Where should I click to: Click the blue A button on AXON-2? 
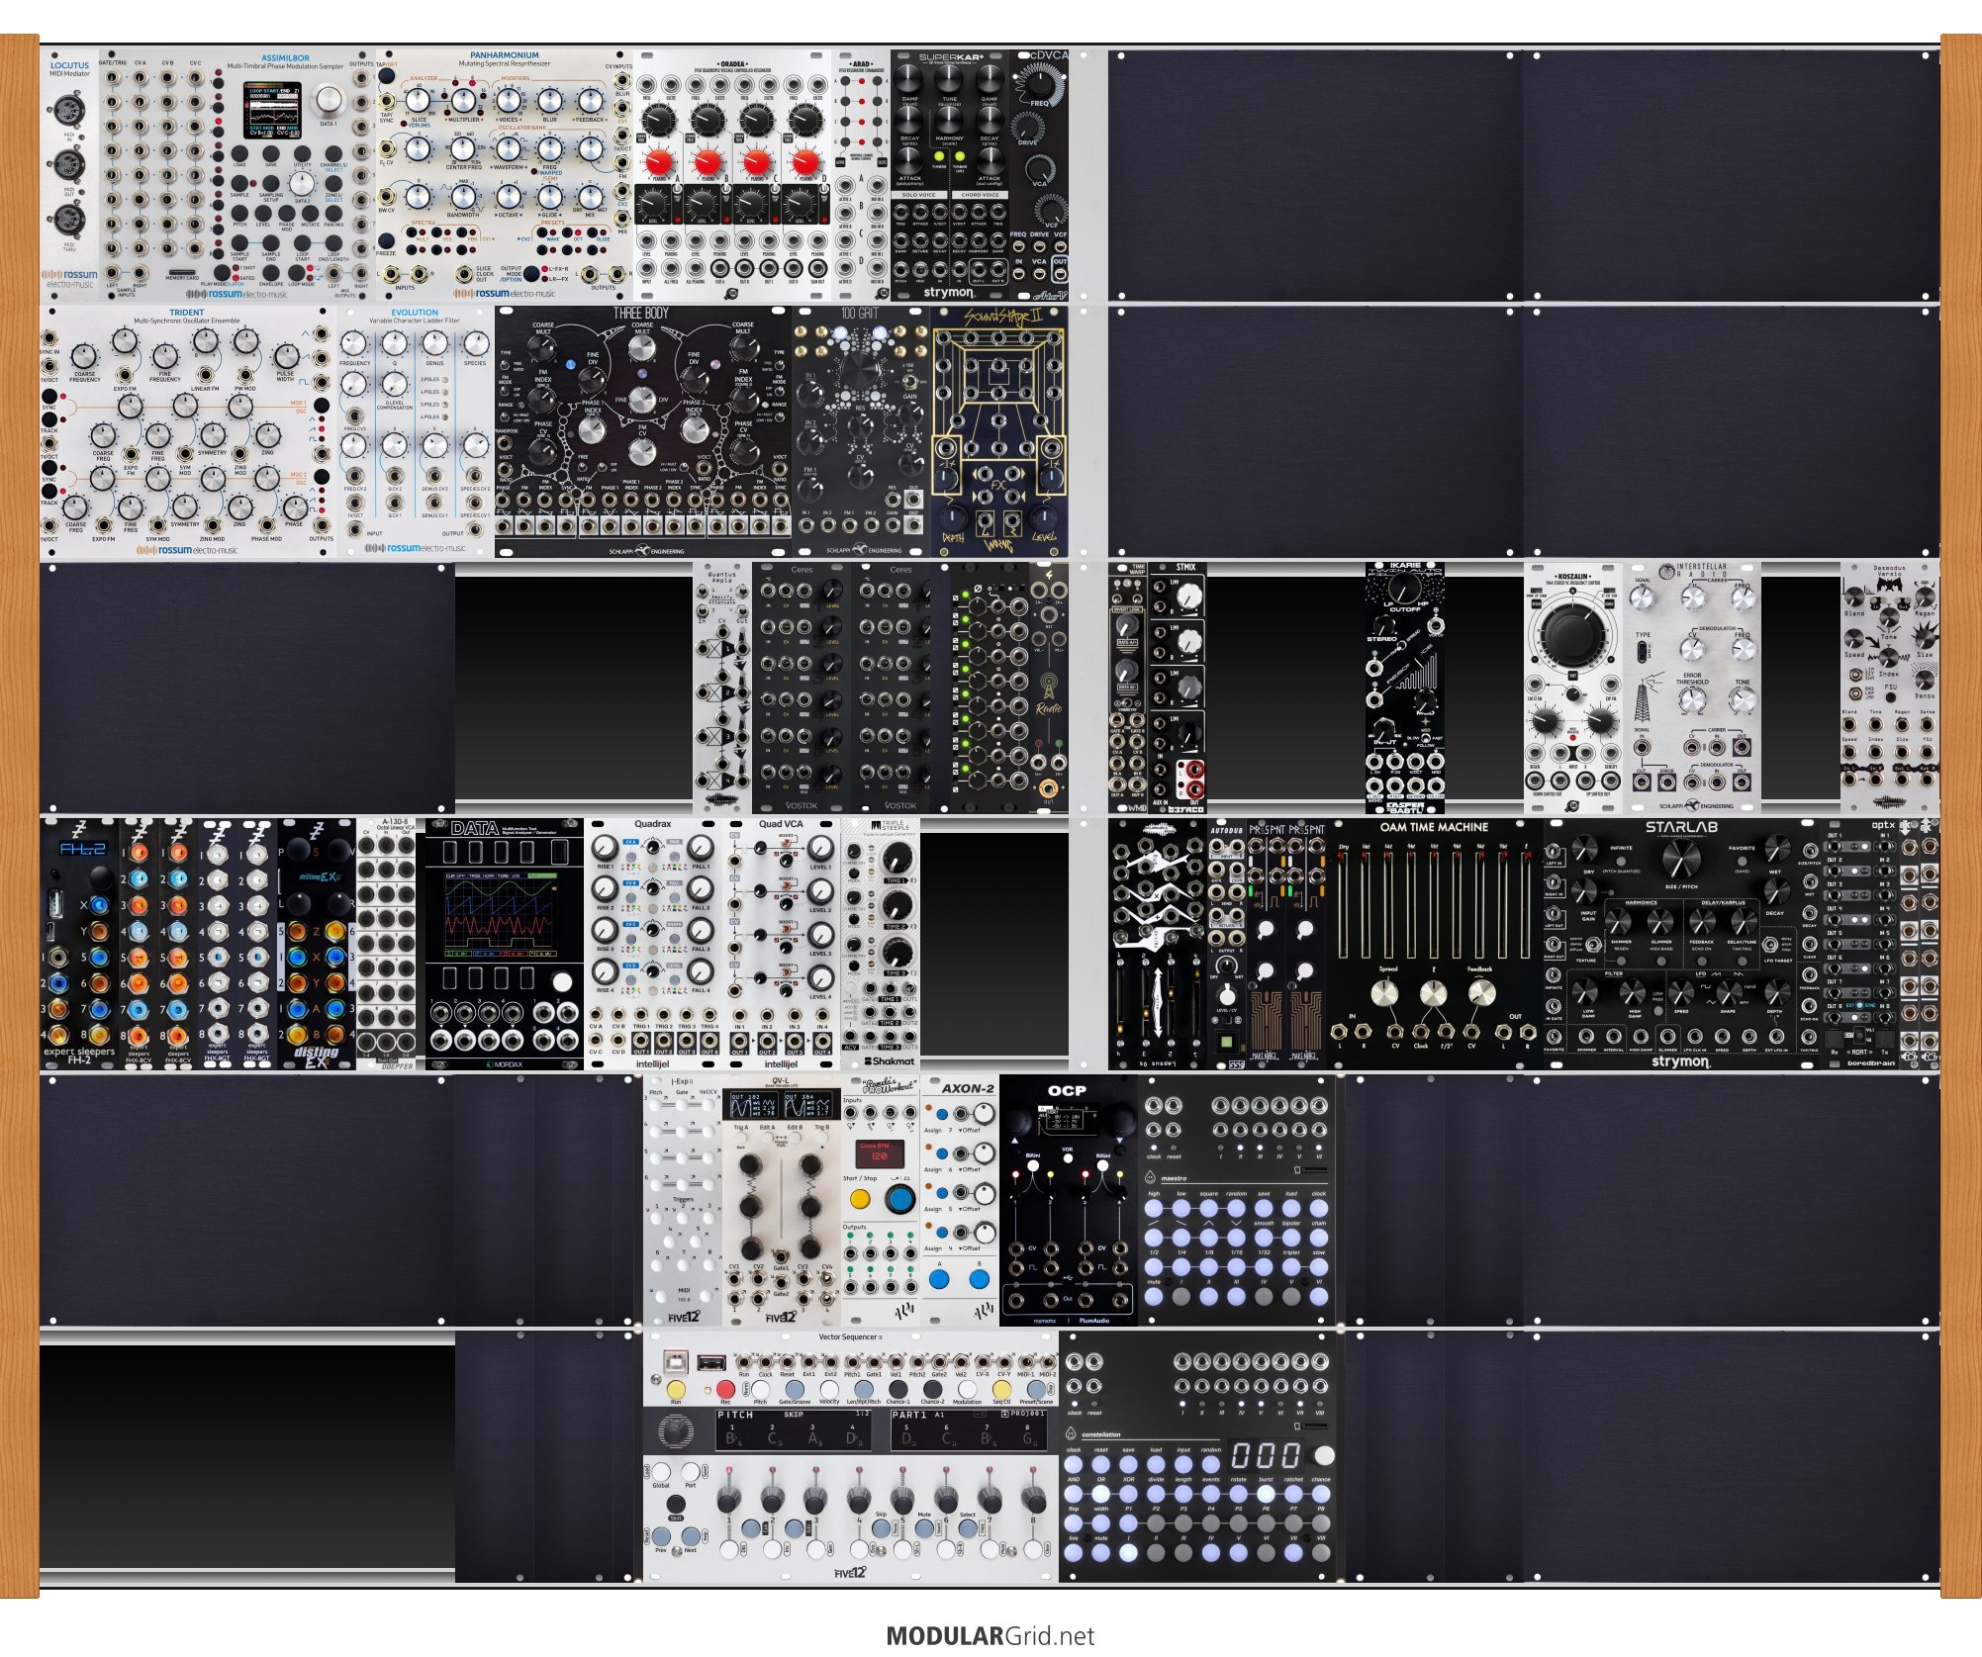[x=939, y=1279]
